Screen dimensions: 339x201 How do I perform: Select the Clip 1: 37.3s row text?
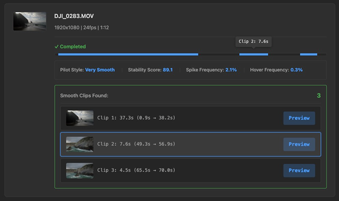pyautogui.click(x=136, y=118)
